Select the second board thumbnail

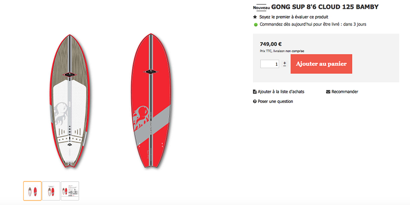(51, 191)
